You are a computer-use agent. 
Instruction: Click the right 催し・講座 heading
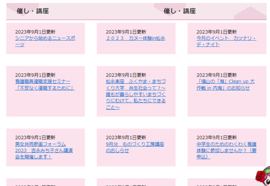180,11
